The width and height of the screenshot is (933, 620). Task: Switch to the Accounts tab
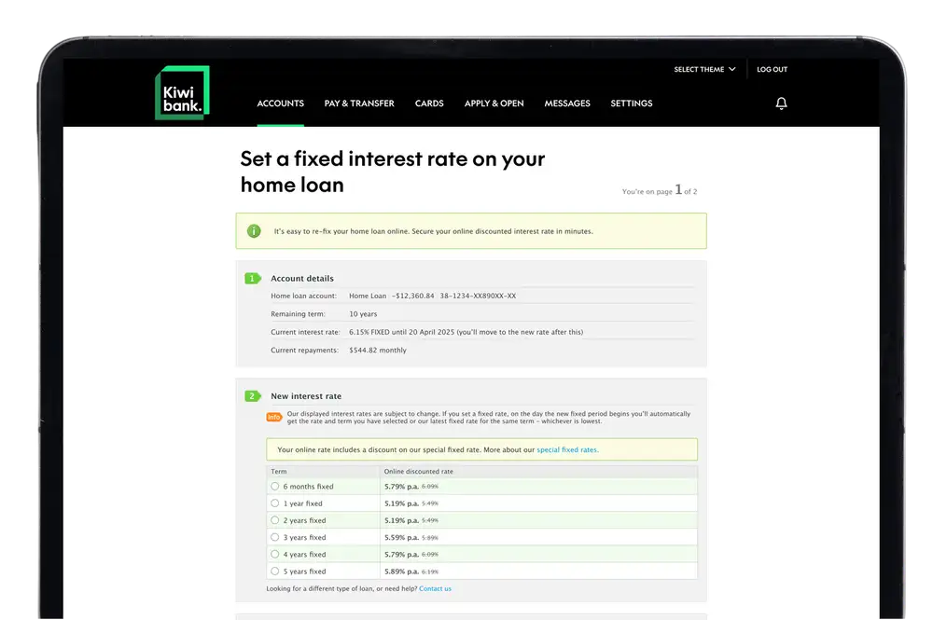tap(280, 103)
